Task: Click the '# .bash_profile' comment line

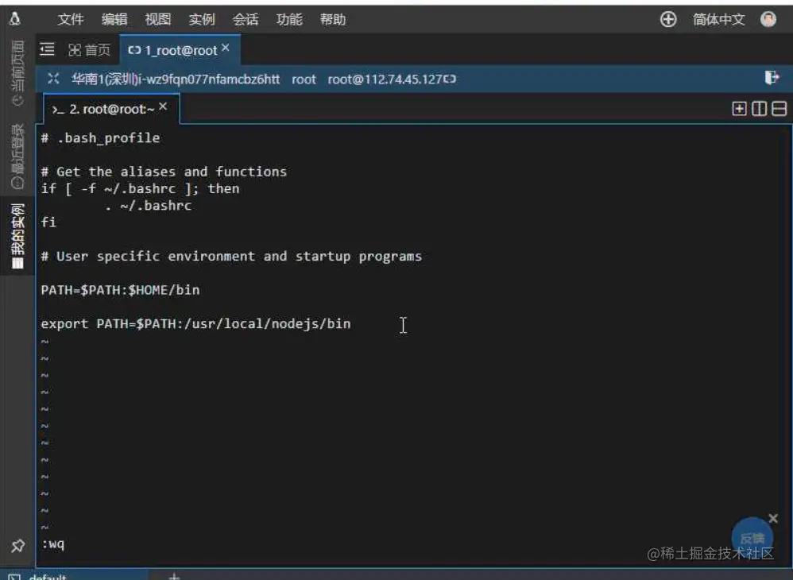Action: (x=101, y=138)
